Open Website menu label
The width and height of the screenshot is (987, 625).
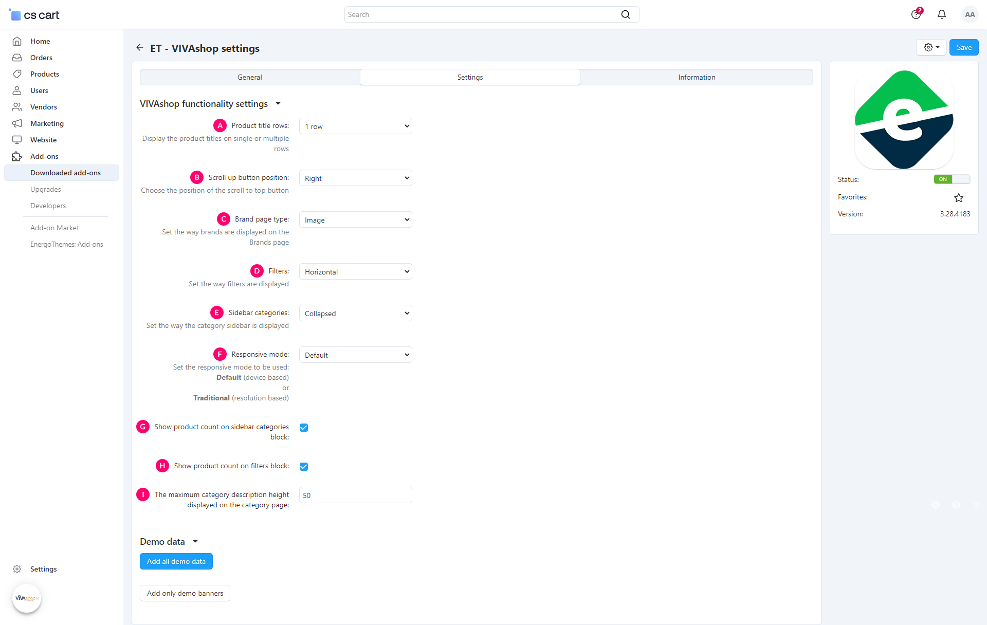(x=43, y=140)
